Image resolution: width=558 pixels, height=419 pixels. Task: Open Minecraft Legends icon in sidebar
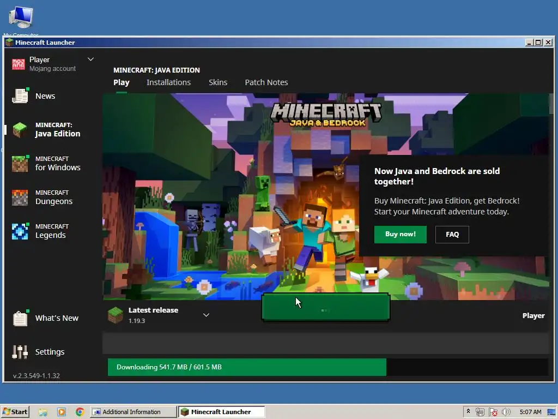(20, 231)
